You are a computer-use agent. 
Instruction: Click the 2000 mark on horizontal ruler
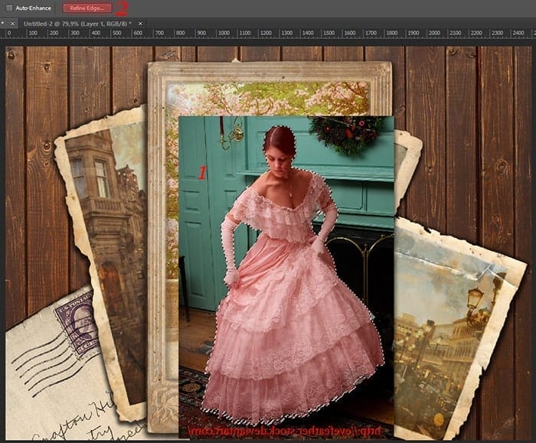[434, 33]
